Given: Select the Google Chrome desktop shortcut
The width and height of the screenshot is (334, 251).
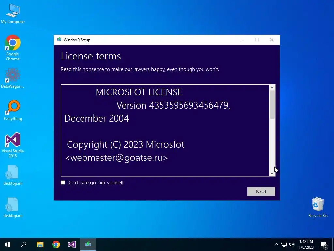Looking at the screenshot, I should pos(13,48).
